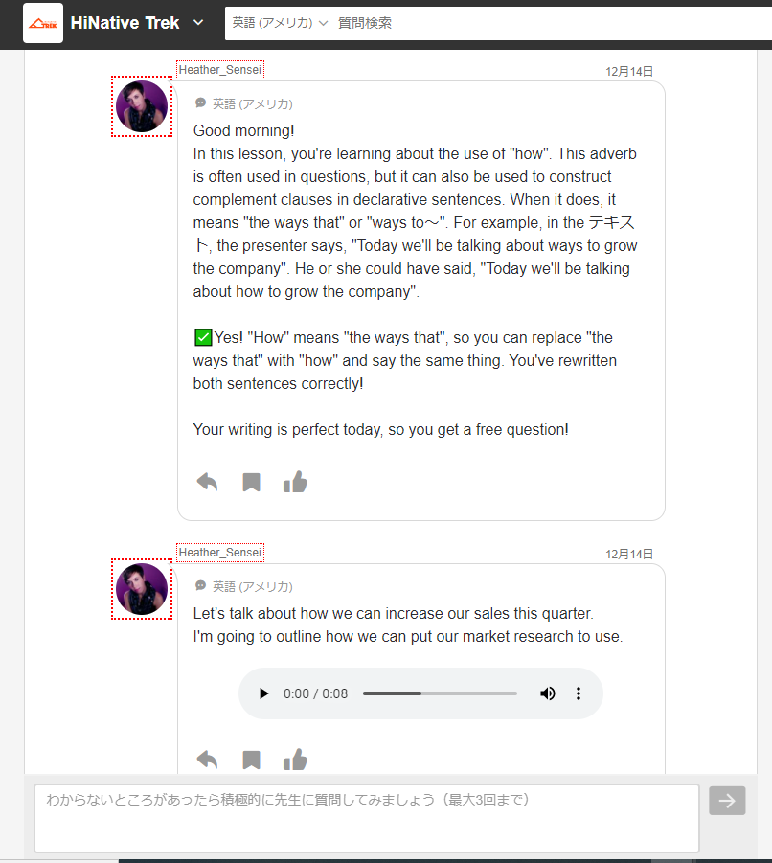This screenshot has width=772, height=863.
Task: Mute the audio player volume
Action: (x=548, y=693)
